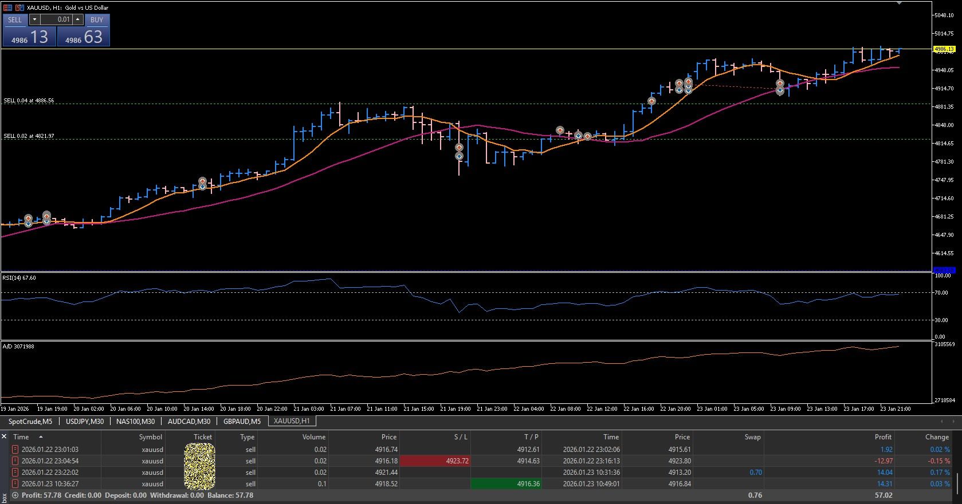Viewport: 962px width, 504px height.
Task: Click the deal icon for the 23:01:03 trade
Action: point(15,450)
